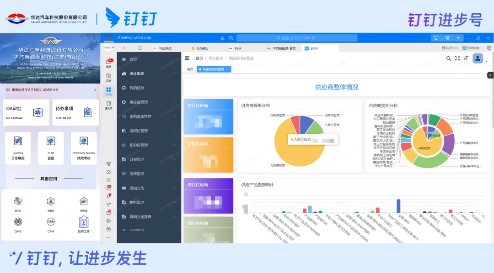Open the 应用中心 link

[x=450, y=48]
